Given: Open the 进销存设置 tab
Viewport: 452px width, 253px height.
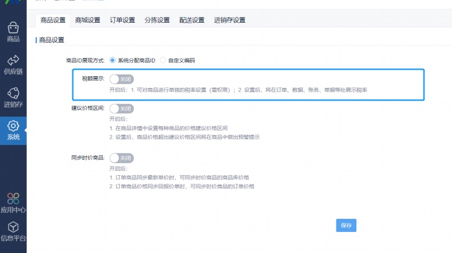Looking at the screenshot, I should [230, 20].
